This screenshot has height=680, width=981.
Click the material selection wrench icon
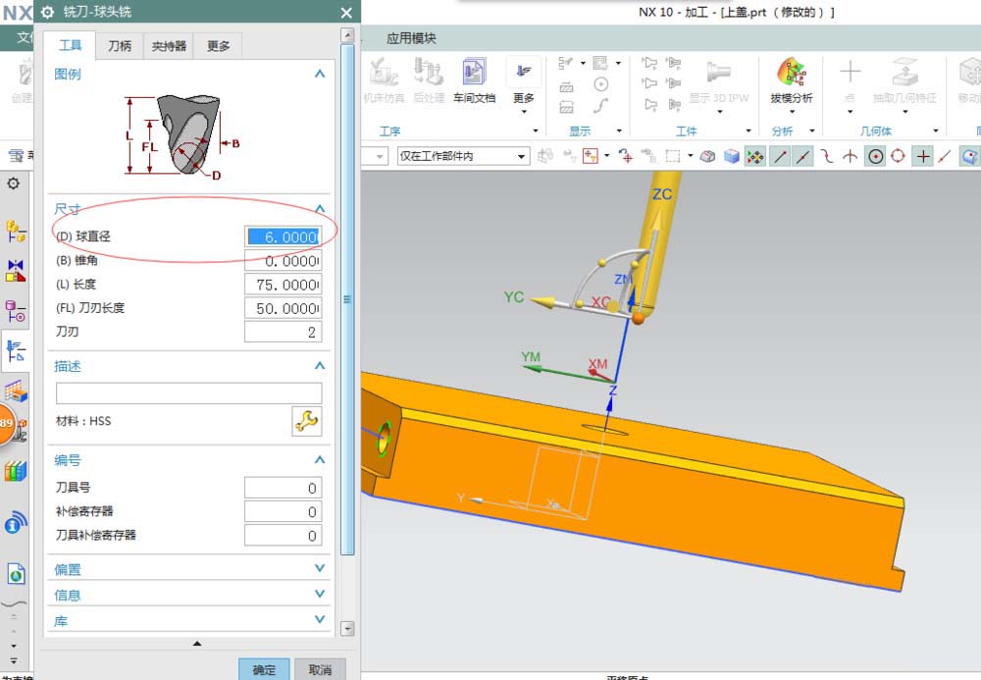click(x=306, y=422)
